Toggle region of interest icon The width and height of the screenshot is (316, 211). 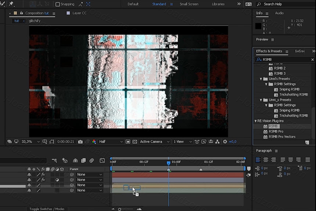pos(128,142)
